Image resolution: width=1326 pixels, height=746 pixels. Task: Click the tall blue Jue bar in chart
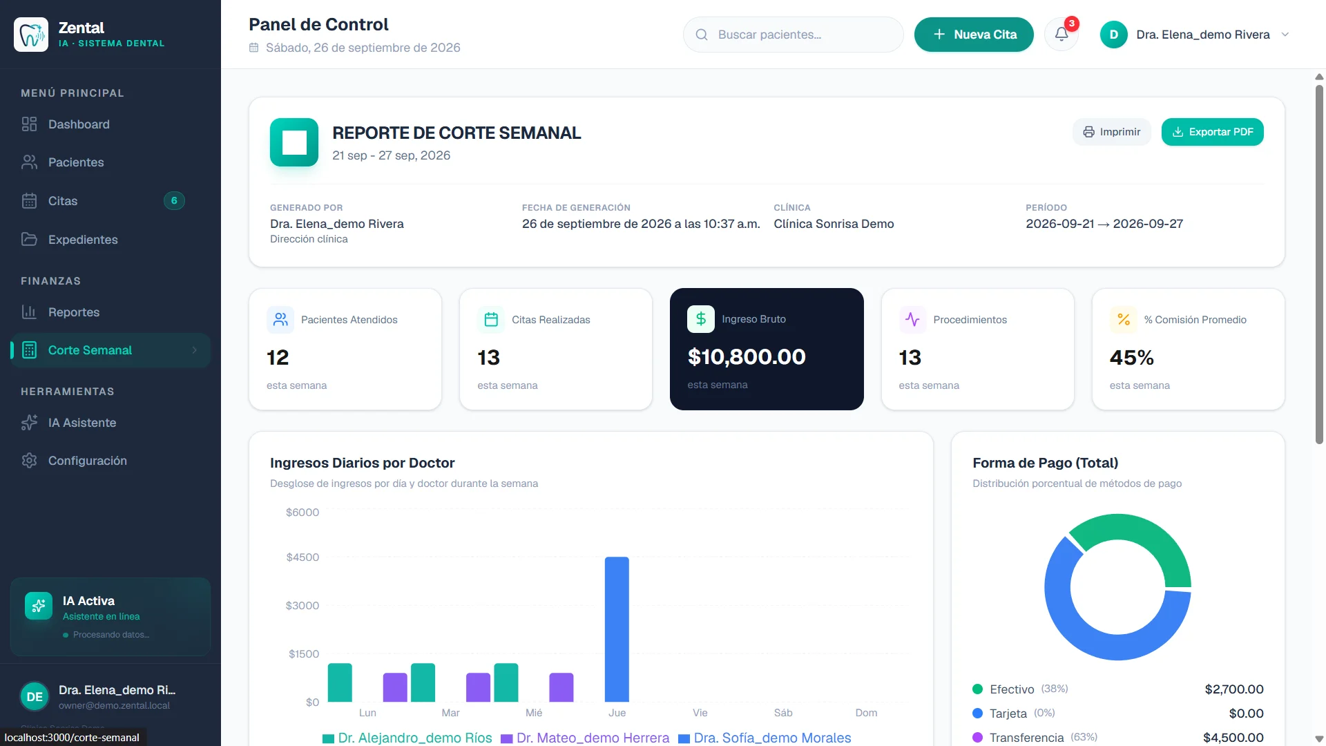point(617,629)
